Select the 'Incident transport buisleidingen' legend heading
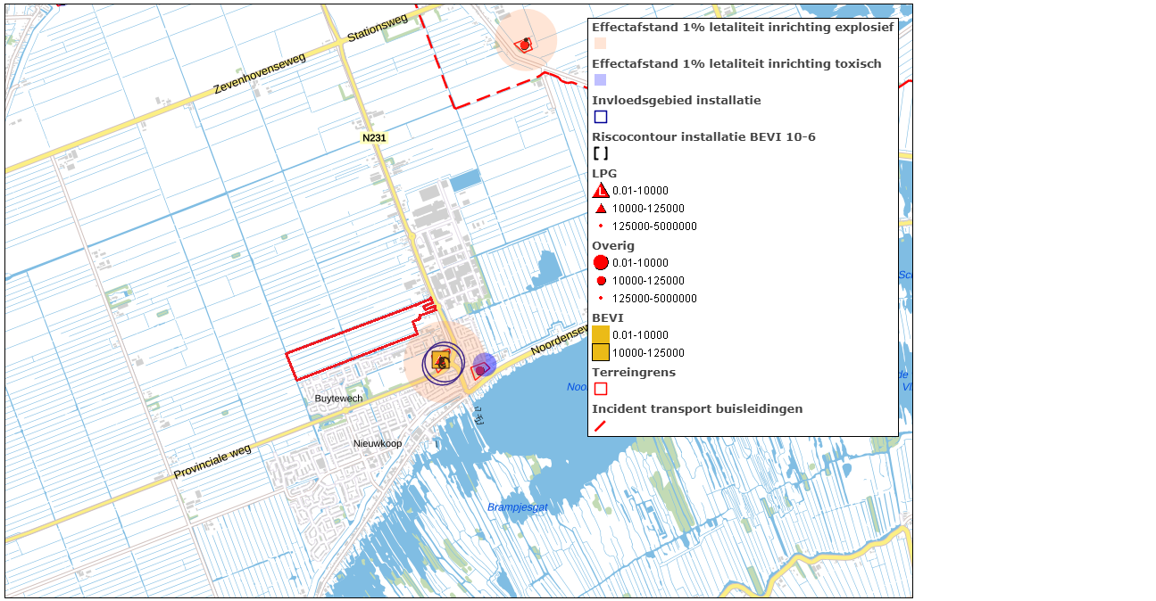Screen dimensions: 1156x601 697,408
